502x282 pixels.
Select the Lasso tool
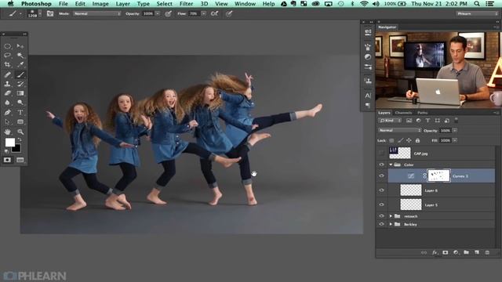click(7, 56)
